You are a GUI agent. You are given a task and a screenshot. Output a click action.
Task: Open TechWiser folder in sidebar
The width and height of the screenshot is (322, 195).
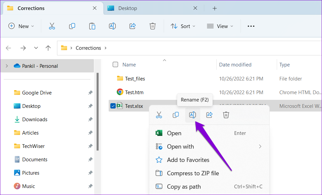(x=33, y=146)
